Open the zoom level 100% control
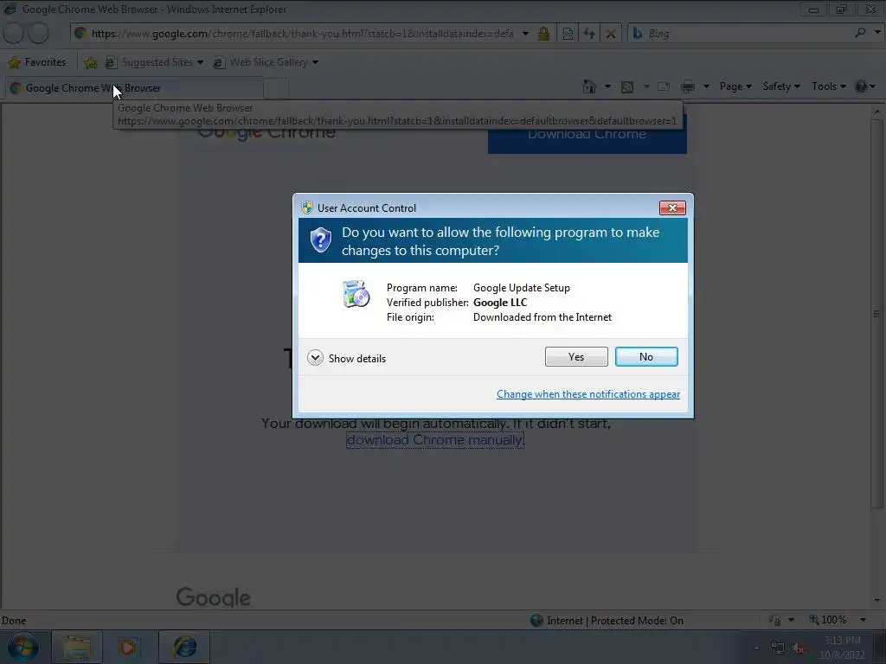Screen dimensions: 886x664 tap(828, 620)
